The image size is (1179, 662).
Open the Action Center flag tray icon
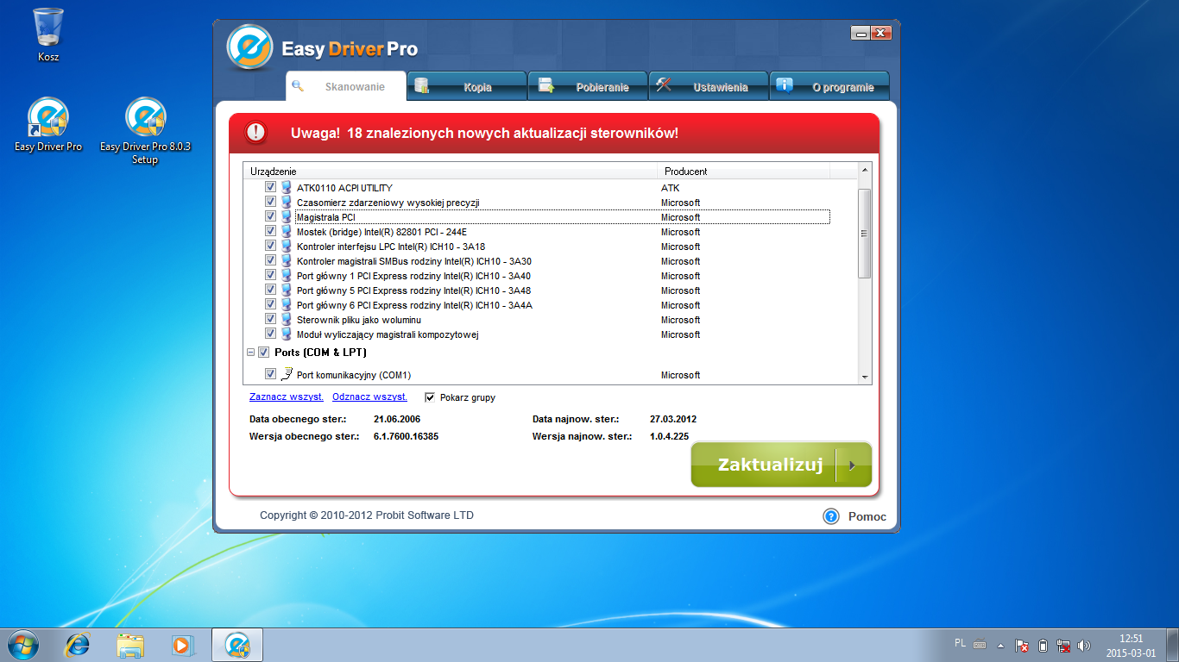(1022, 645)
